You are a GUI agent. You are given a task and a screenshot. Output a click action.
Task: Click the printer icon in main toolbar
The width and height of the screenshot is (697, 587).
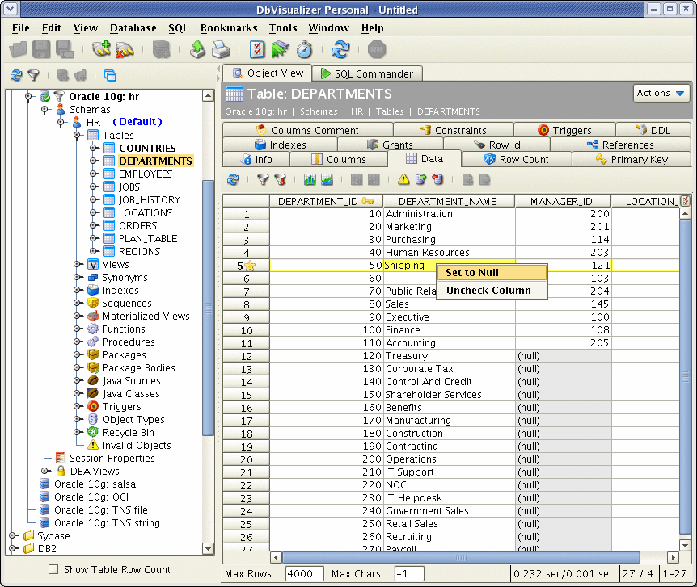(221, 49)
